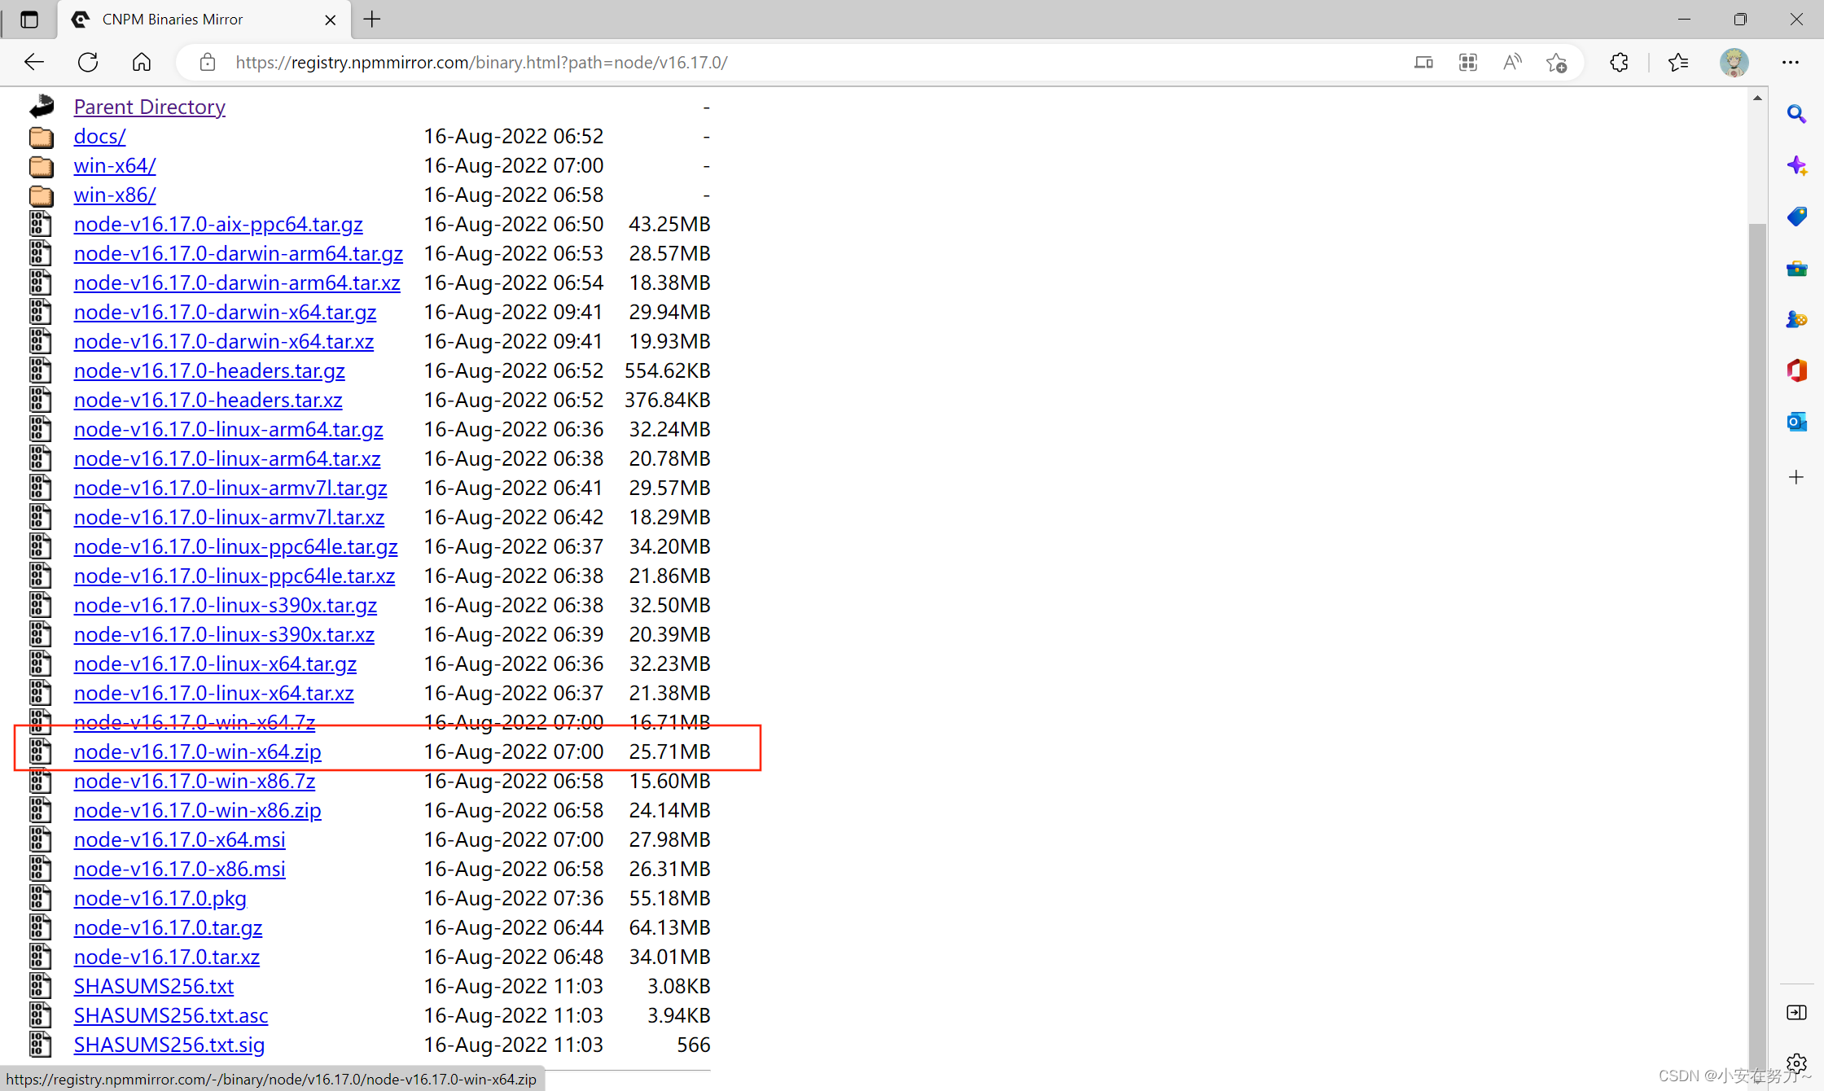Start Read aloud for this page

[x=1512, y=62]
